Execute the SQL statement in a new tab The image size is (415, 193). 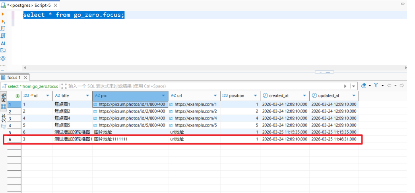click(4, 21)
